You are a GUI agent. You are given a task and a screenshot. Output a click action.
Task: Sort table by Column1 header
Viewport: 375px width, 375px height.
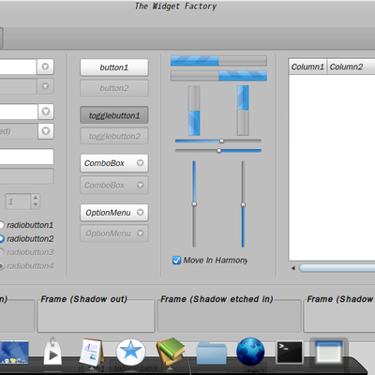tap(307, 67)
